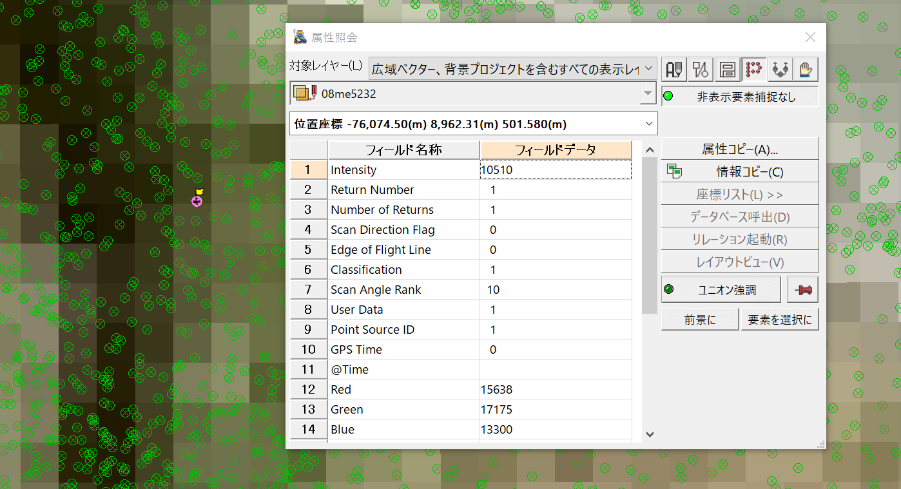Viewport: 901px width, 489px height.
Task: Toggle the ユニオン強調 button
Action: 721,290
